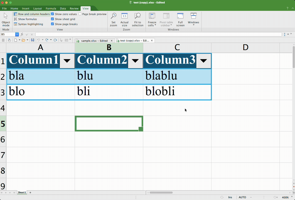The image size is (295, 200).
Task: Open Full screen view
Action: [180, 19]
